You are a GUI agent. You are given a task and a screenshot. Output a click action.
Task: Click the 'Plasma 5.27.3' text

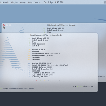(x=38, y=50)
